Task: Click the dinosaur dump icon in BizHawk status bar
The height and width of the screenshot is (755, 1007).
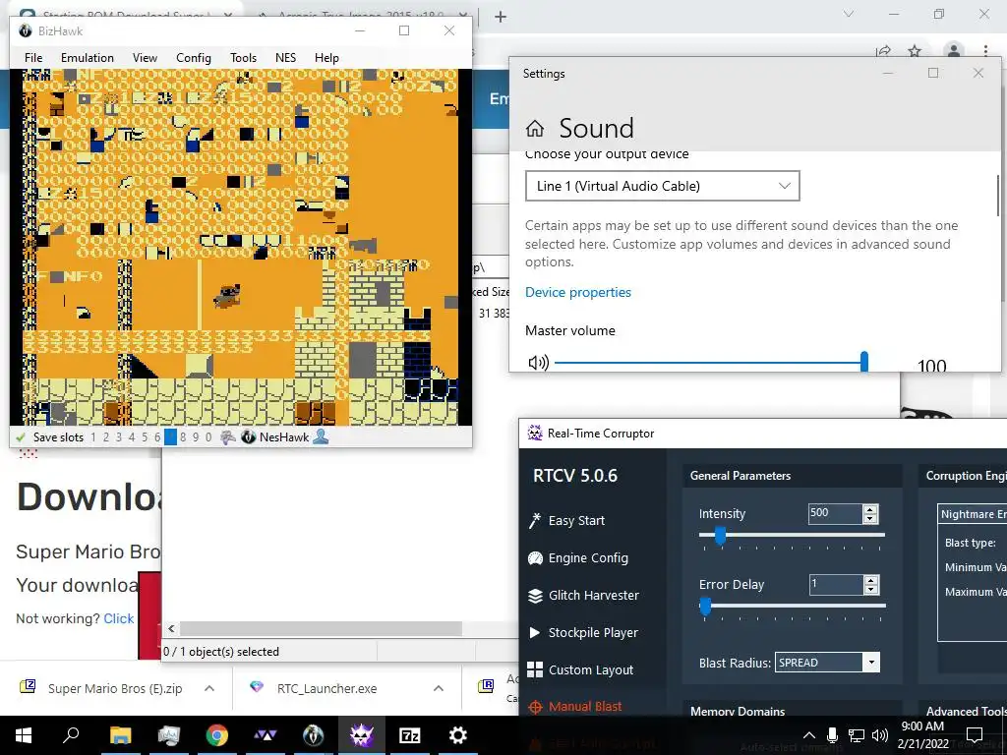Action: coord(228,437)
